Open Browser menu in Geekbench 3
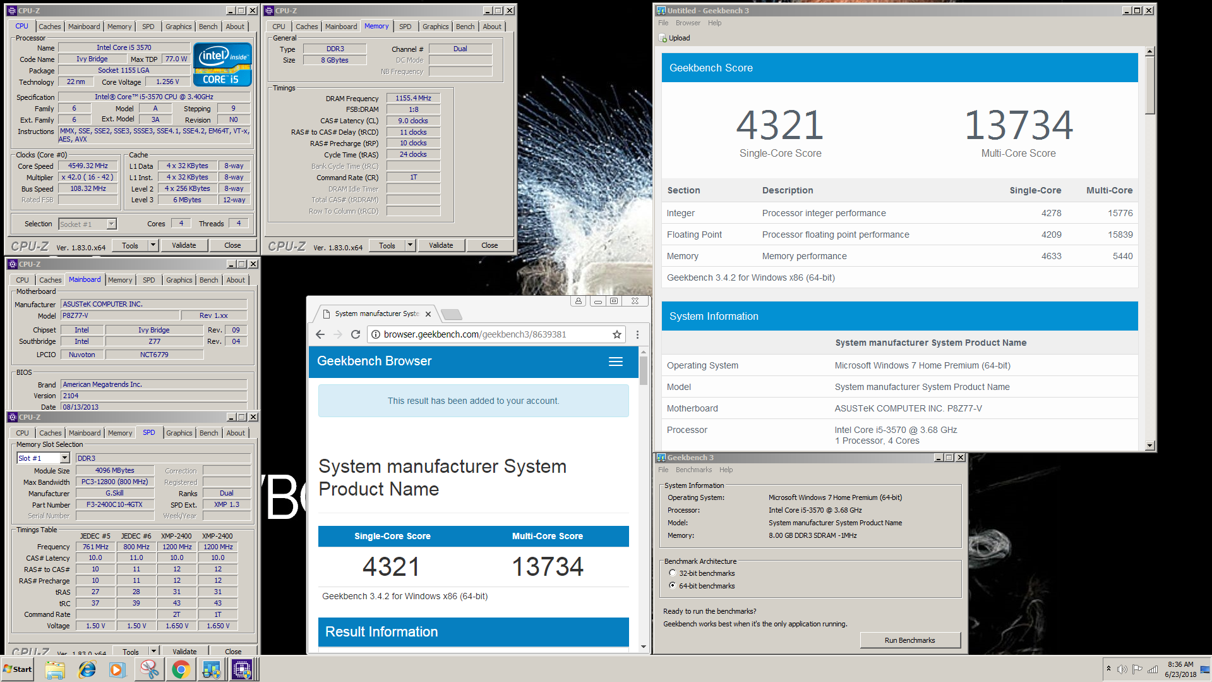Image resolution: width=1212 pixels, height=682 pixels. click(x=688, y=23)
